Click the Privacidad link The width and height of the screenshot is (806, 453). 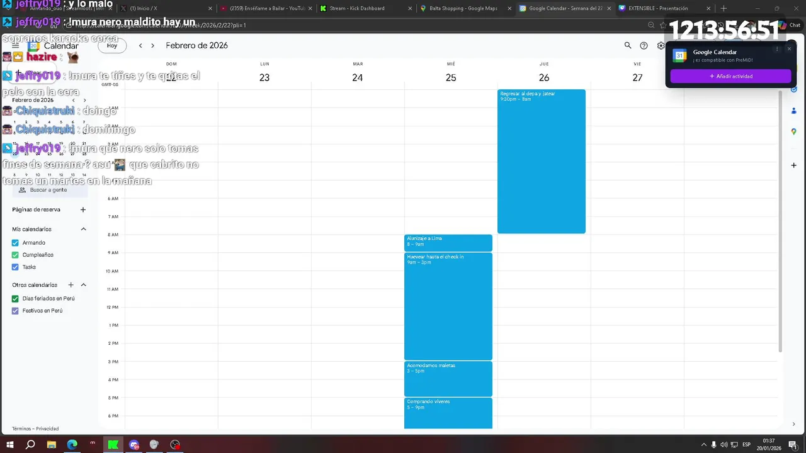click(47, 428)
